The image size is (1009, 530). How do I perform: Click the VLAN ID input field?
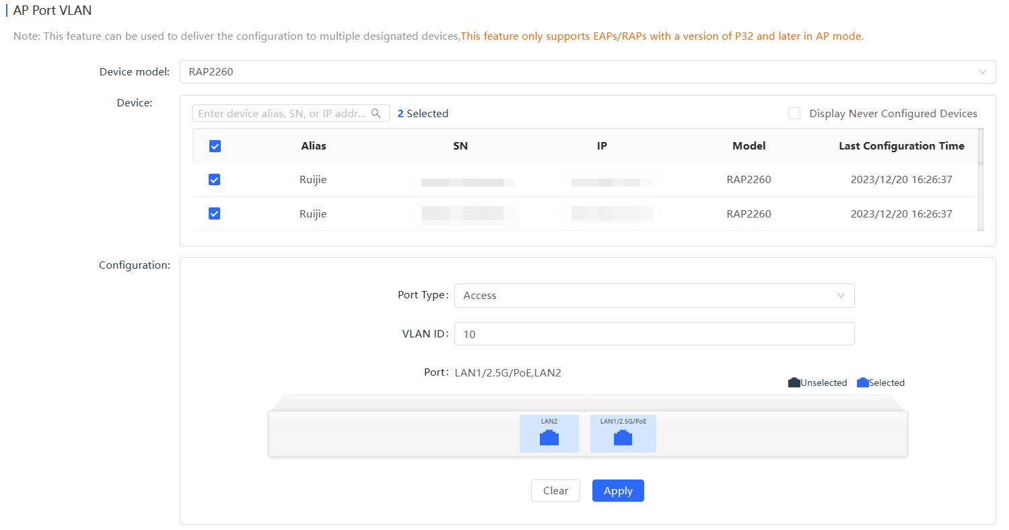654,334
